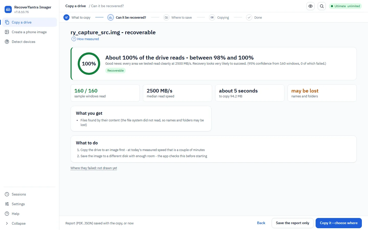
Task: Click the 100% recoverability progress ring
Action: (89, 64)
